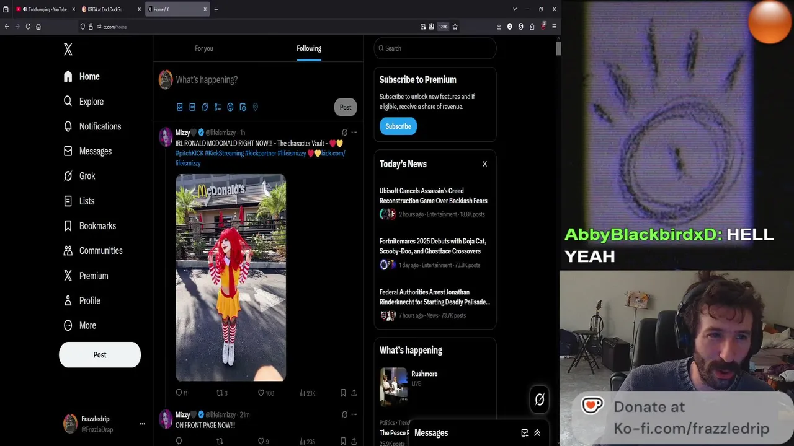Open Home from the left sidebar

tap(81, 76)
